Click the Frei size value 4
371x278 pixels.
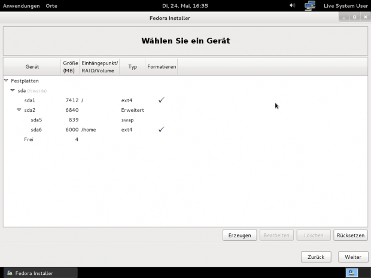(x=77, y=139)
